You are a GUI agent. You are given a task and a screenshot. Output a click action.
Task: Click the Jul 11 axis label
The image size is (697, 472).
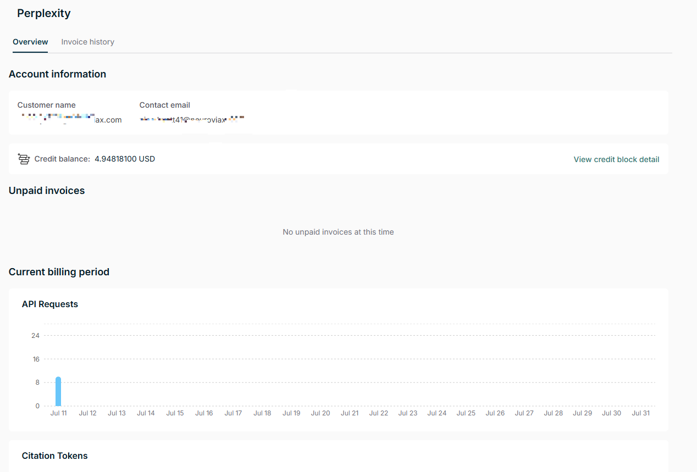coord(58,413)
